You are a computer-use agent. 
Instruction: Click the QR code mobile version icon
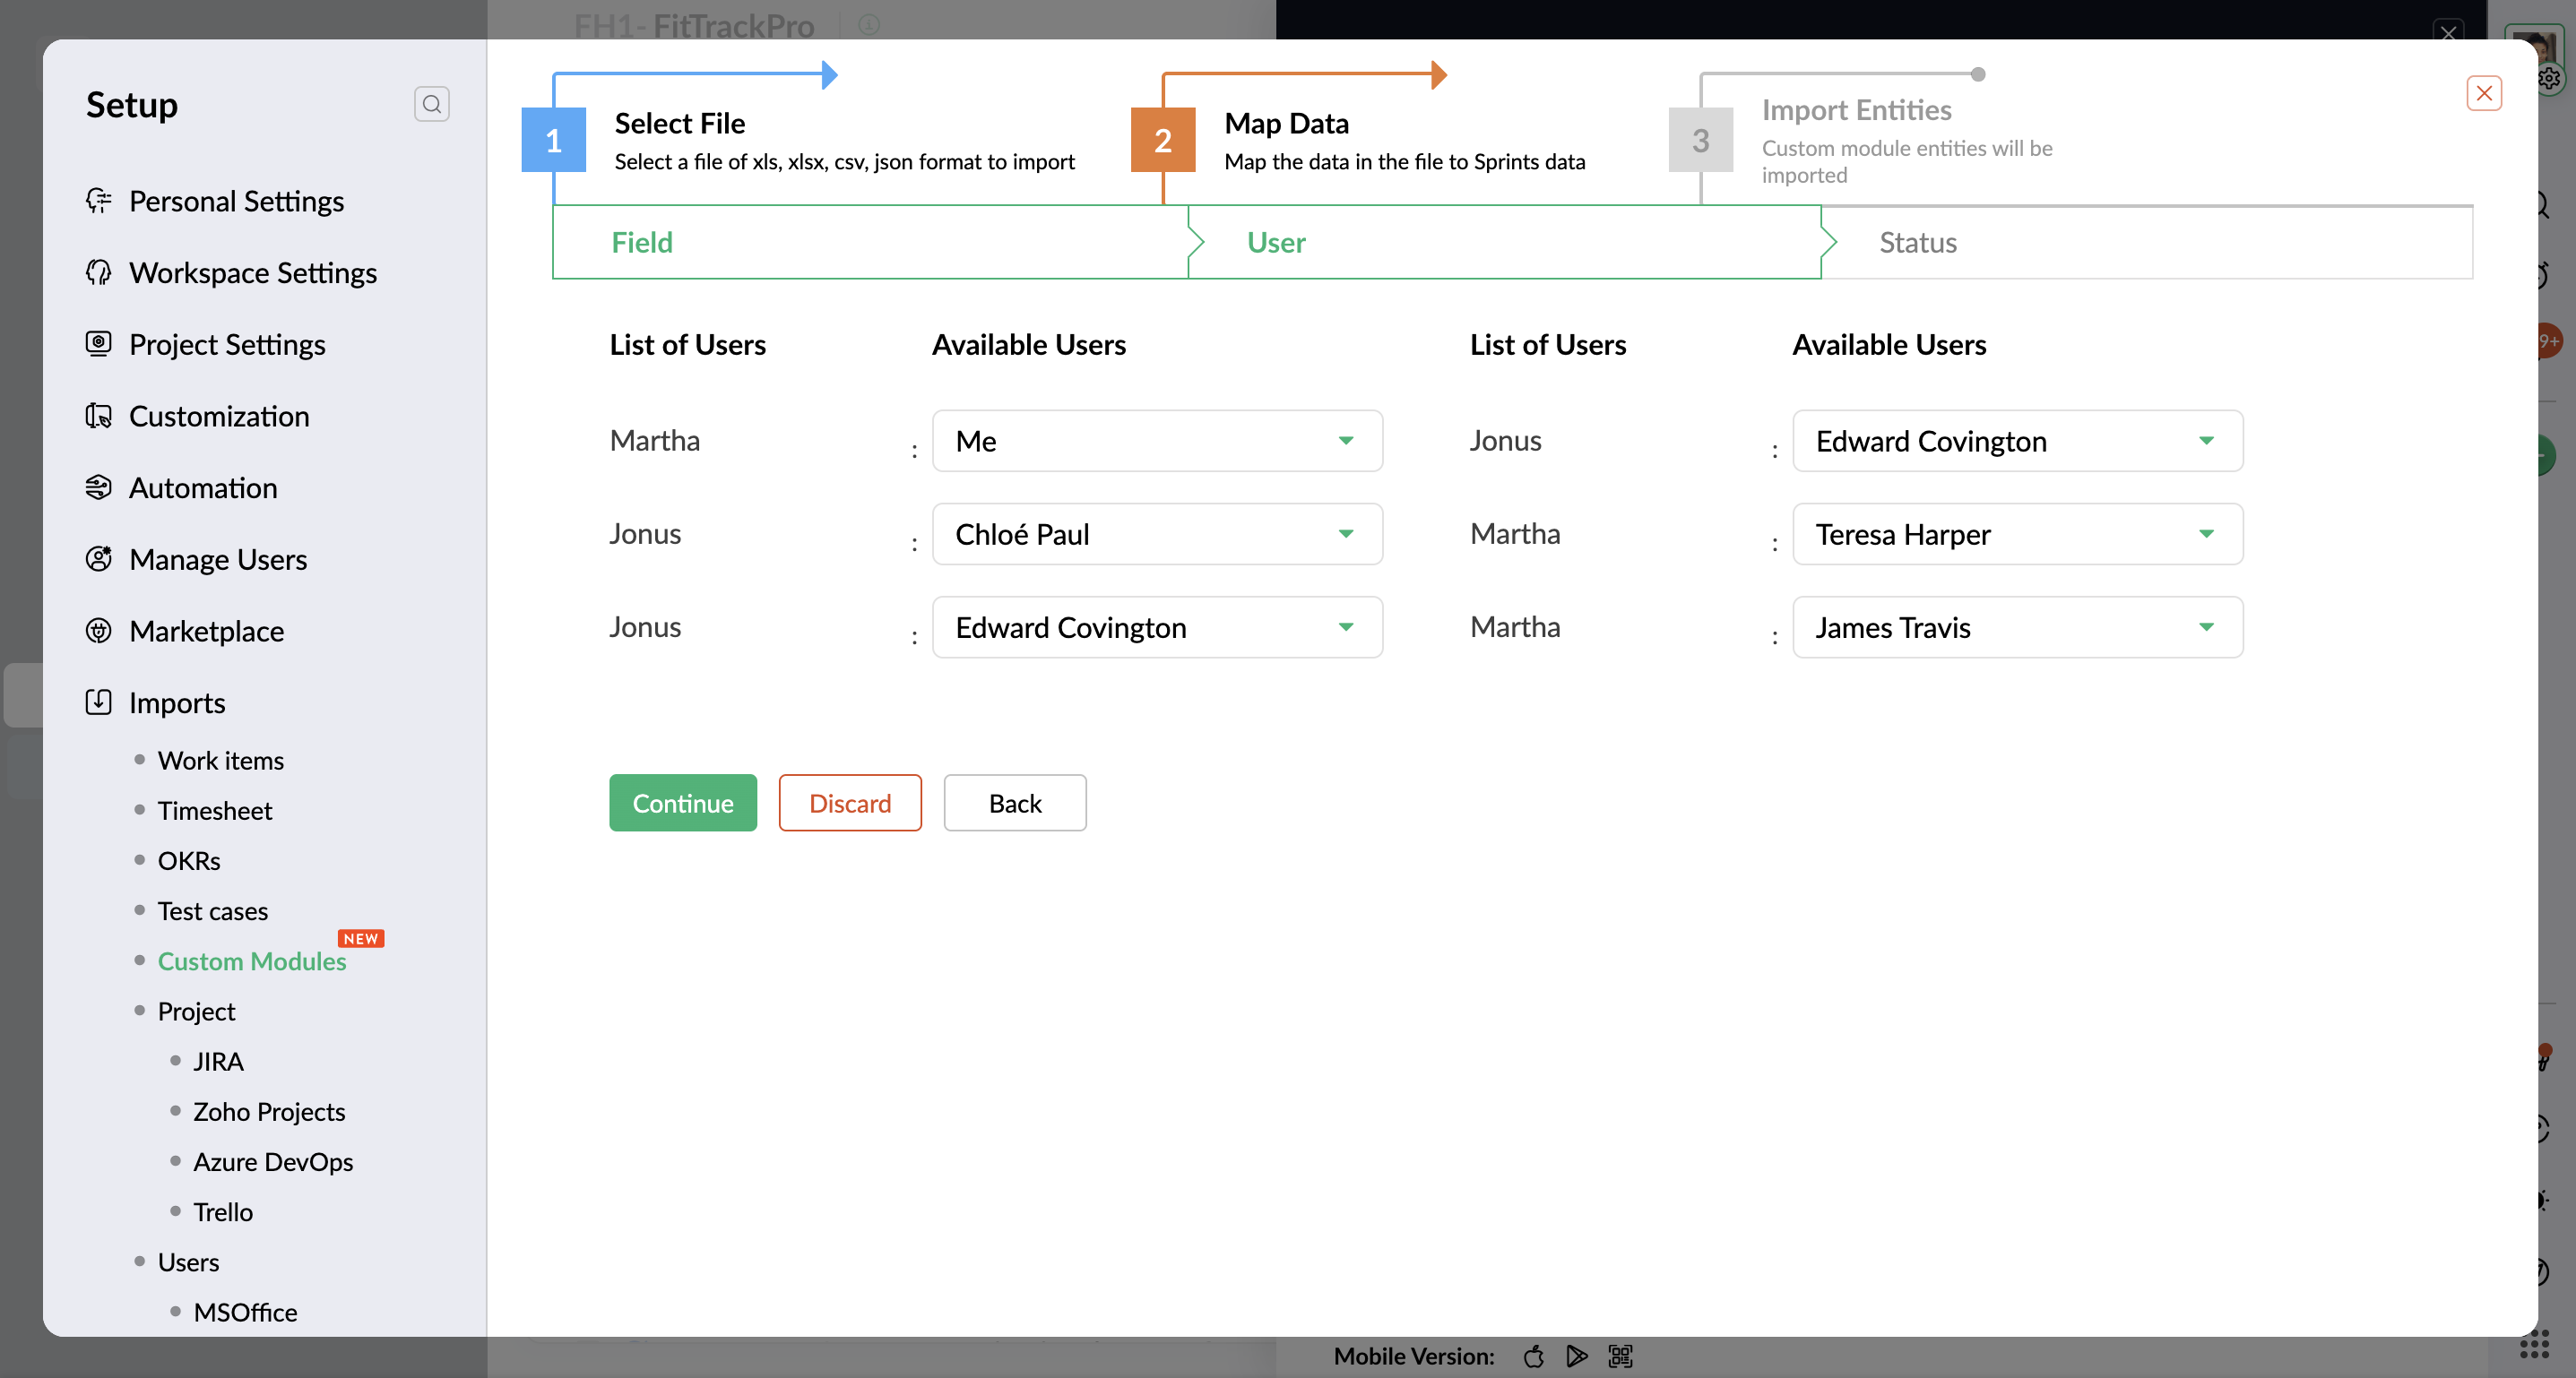[x=1619, y=1356]
